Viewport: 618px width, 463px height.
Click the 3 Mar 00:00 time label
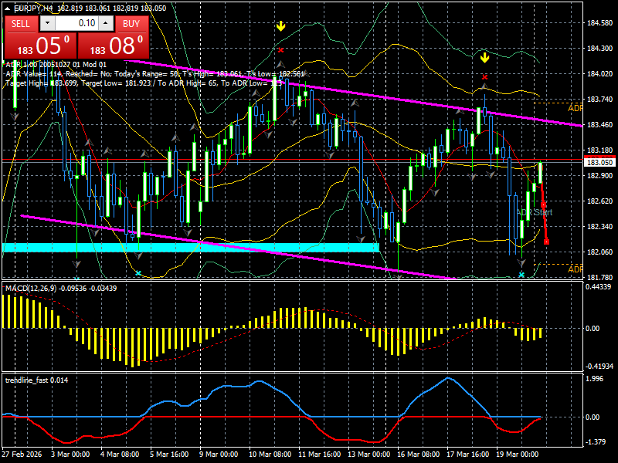coord(70,454)
